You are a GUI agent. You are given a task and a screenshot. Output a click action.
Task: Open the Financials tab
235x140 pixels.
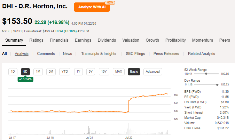coord(59,40)
